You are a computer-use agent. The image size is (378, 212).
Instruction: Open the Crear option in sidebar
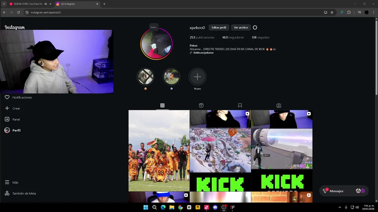click(x=12, y=108)
